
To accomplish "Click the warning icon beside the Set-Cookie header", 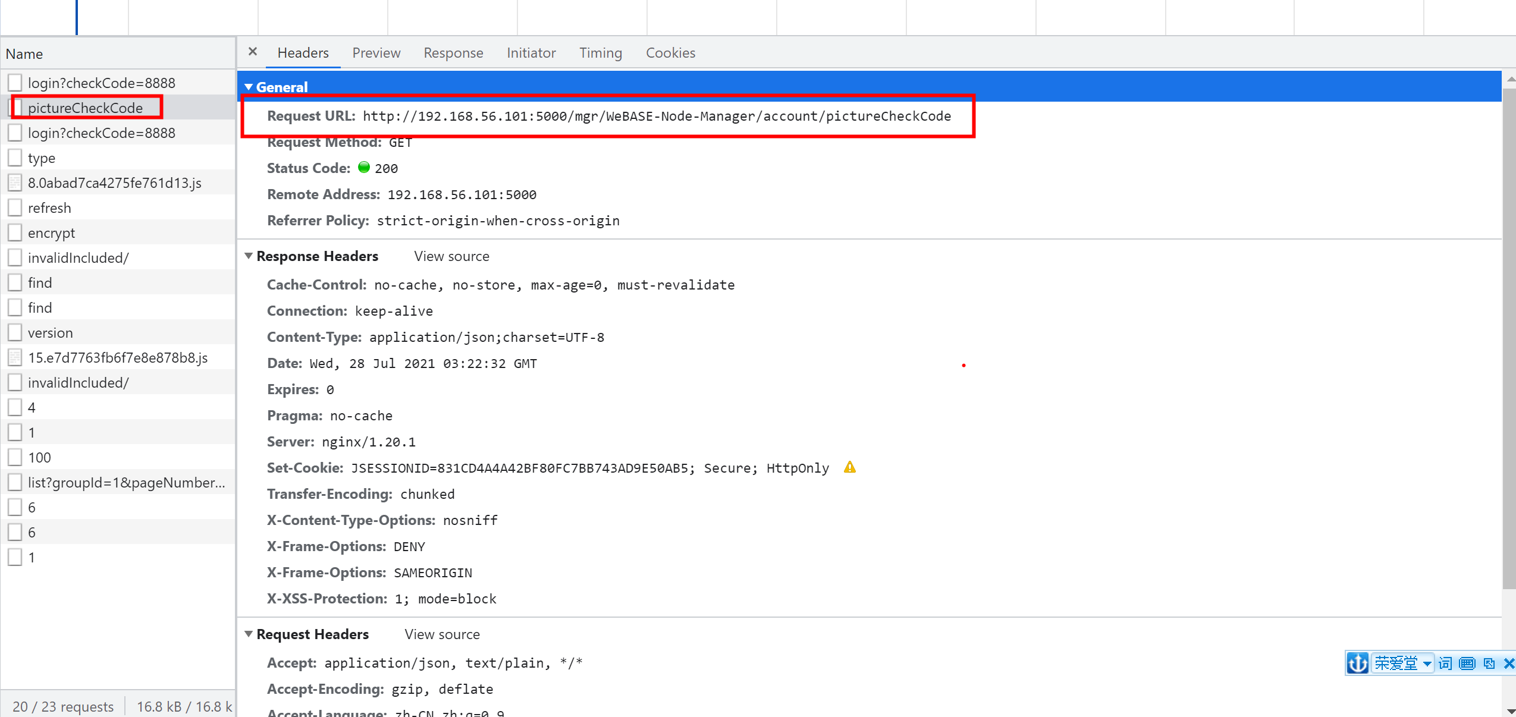I will pyautogui.click(x=849, y=467).
